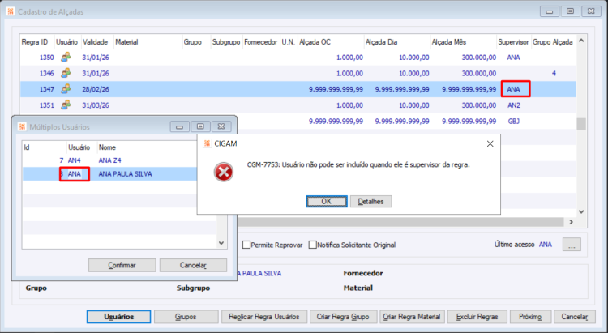Click Criar Regra Grupo button

tap(343, 317)
